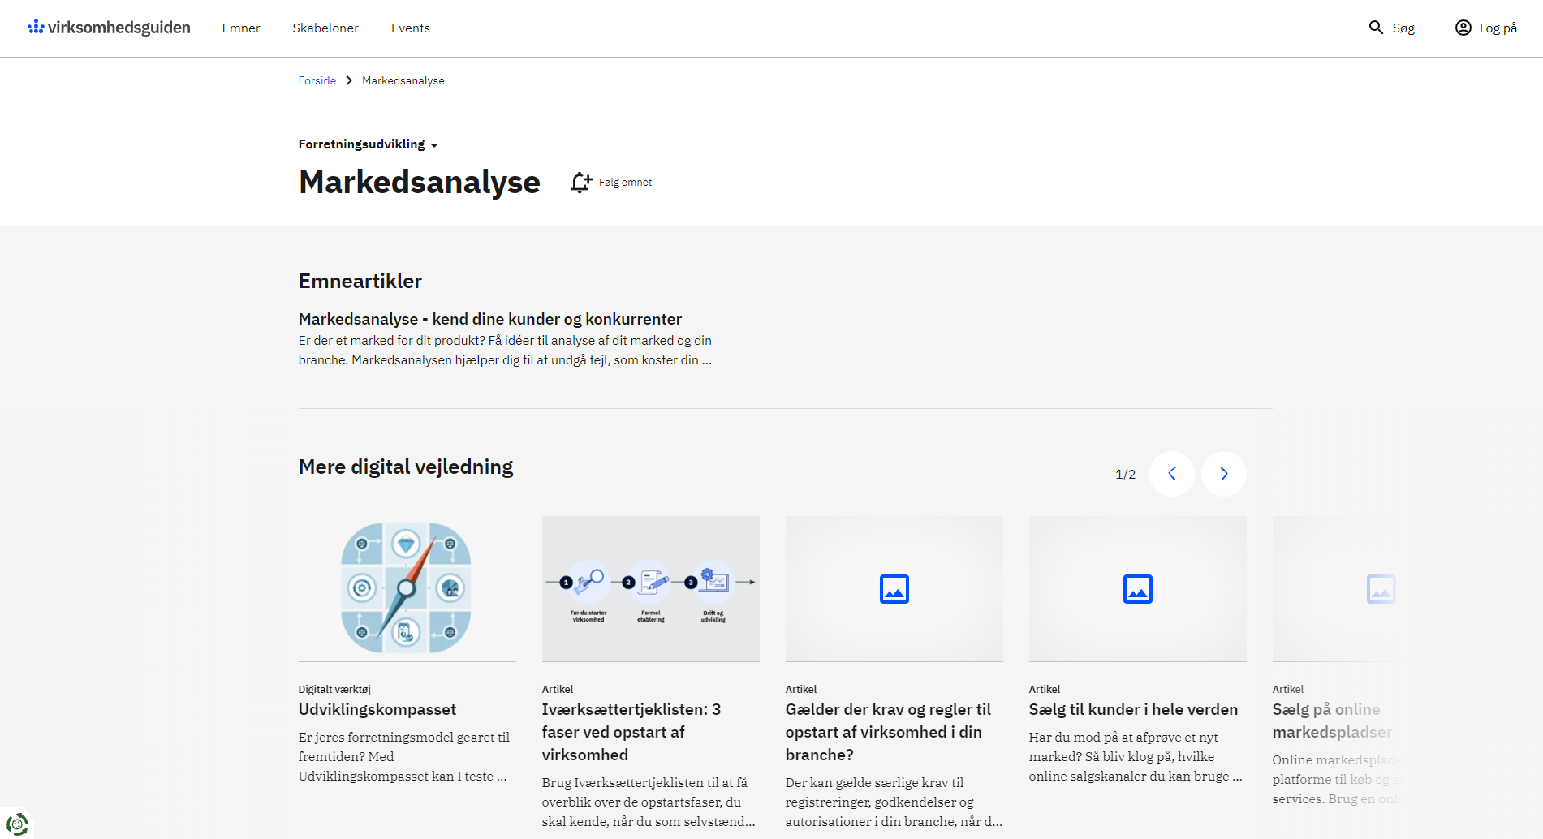Click the Følg emnet text
The image size is (1543, 839).
pos(625,183)
